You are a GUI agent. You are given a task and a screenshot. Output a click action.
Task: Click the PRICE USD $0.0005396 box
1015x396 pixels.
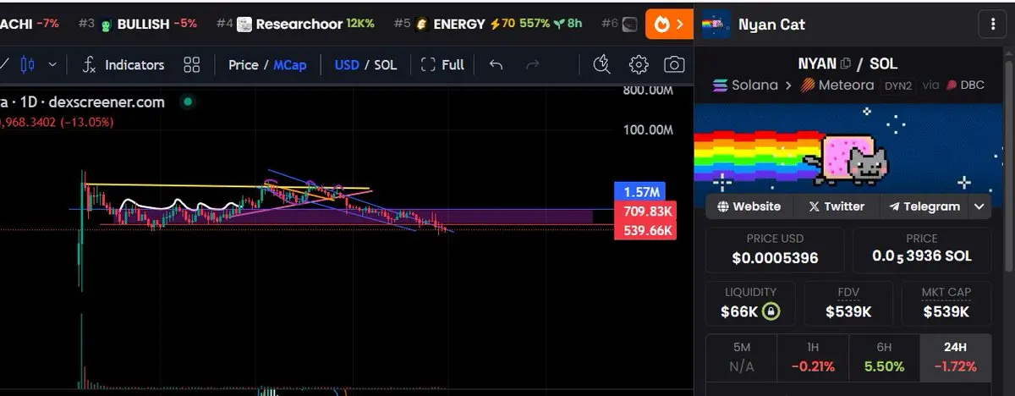pyautogui.click(x=775, y=249)
